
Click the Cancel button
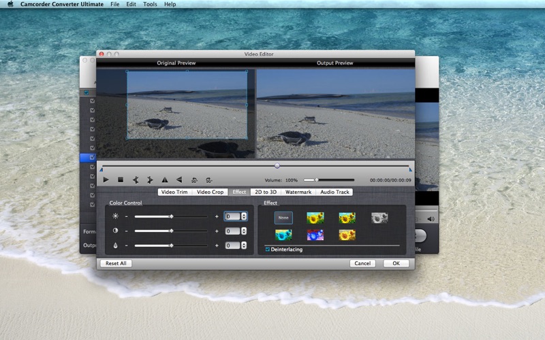tap(362, 263)
